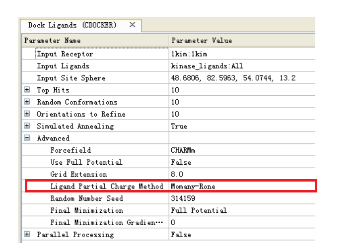The height and width of the screenshot is (251, 358).
Task: Edit random seed value 314159
Action: click(183, 198)
